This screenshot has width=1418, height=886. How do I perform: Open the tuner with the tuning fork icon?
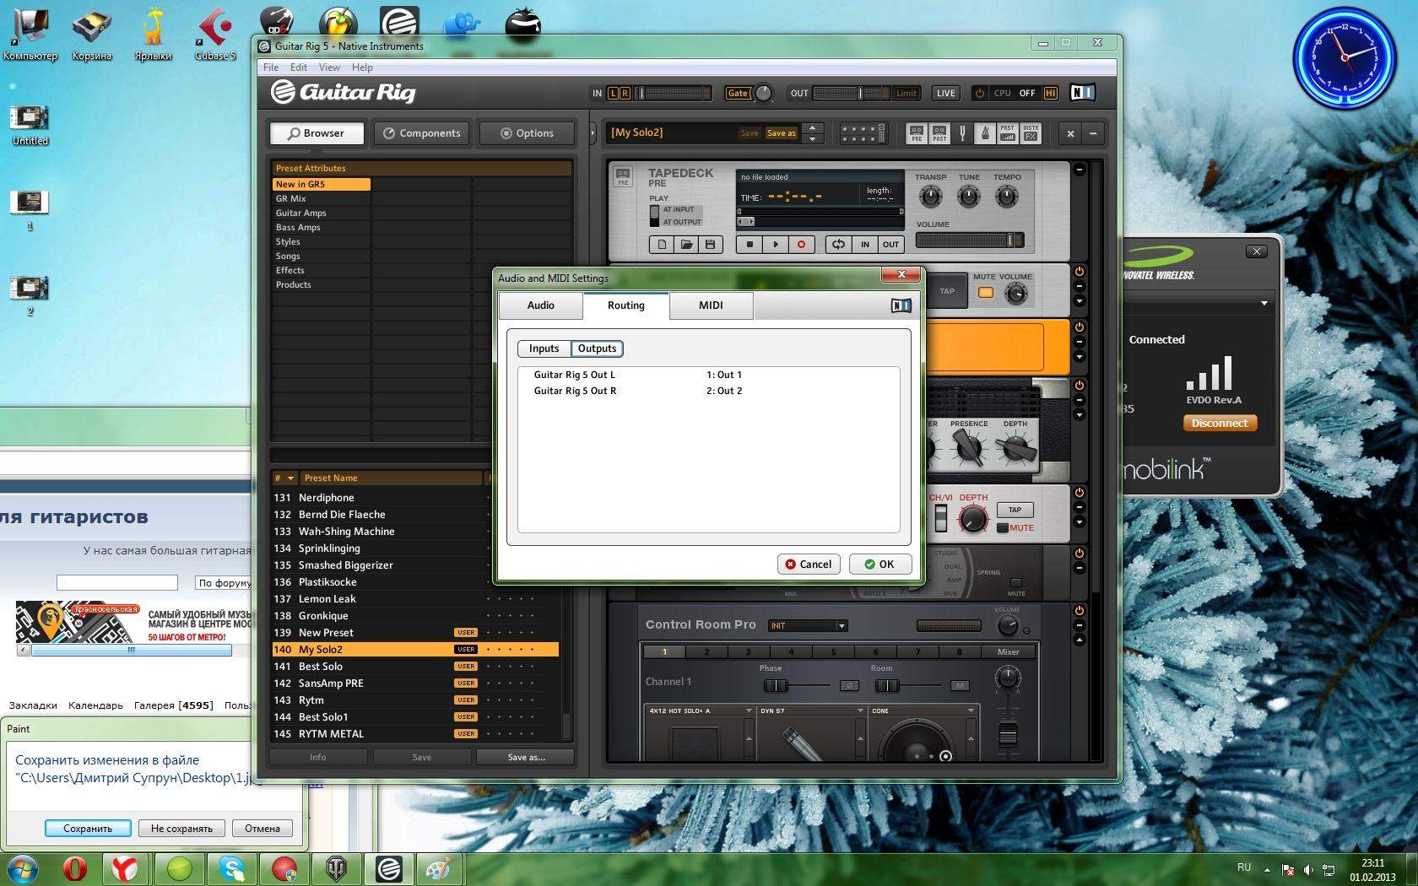[x=962, y=133]
